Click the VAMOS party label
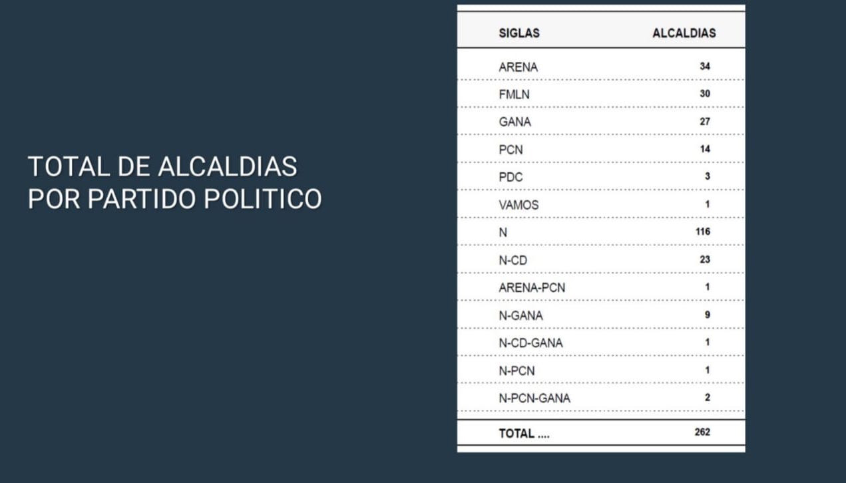This screenshot has width=846, height=483. (519, 206)
